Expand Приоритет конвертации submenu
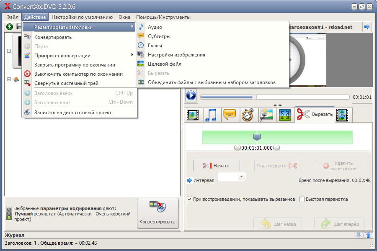This screenshot has height=251, width=377. pos(79,56)
